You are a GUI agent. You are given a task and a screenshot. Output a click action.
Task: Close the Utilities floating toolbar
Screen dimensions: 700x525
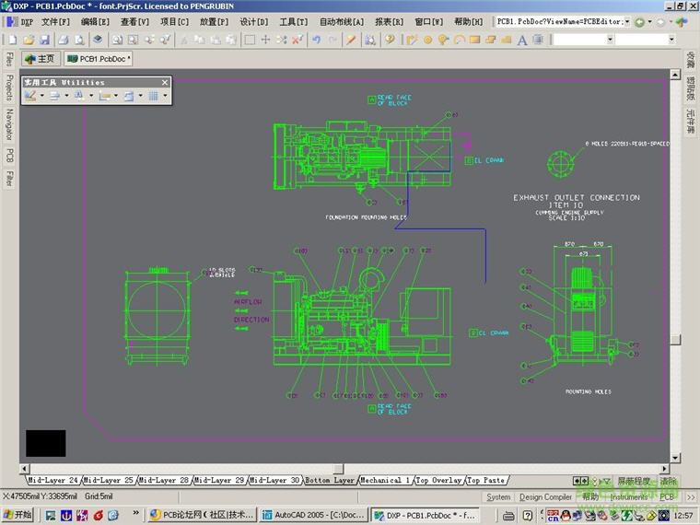[166, 83]
